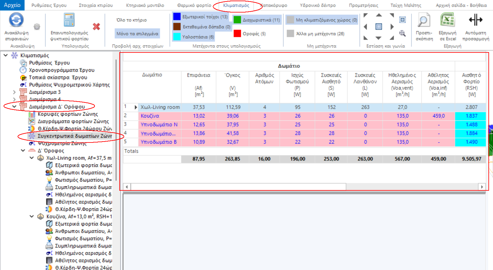Select Κορυφές φορτίων Ζώνης item
The image size is (493, 270).
(x=68, y=114)
